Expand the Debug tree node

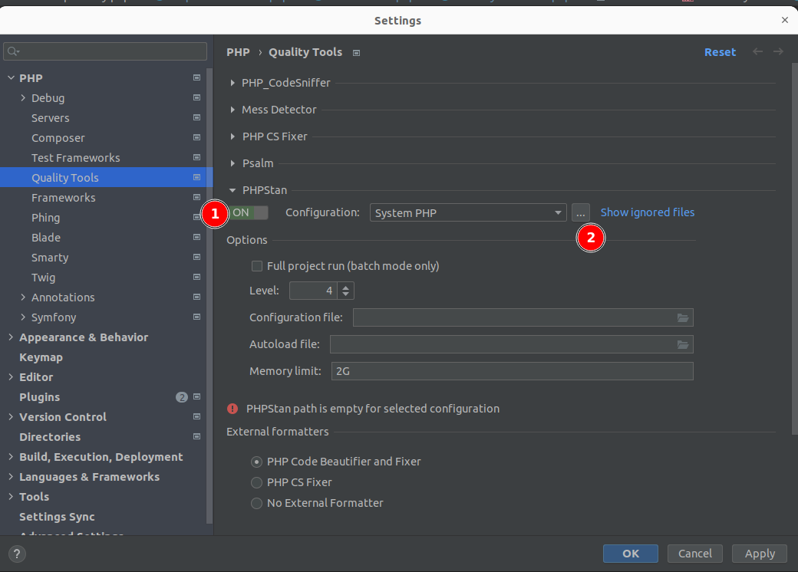pos(23,97)
